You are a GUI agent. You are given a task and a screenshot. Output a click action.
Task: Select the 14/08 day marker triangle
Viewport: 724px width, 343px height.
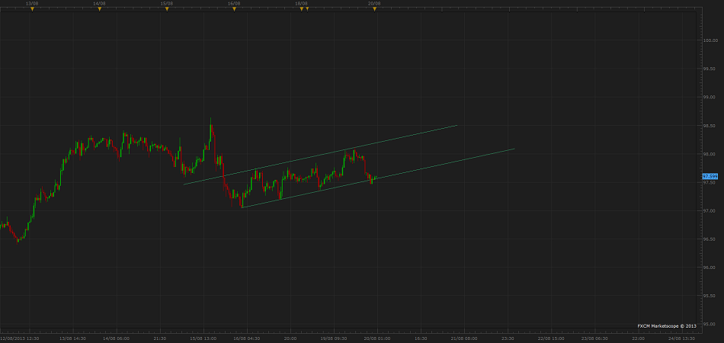pyautogui.click(x=99, y=9)
